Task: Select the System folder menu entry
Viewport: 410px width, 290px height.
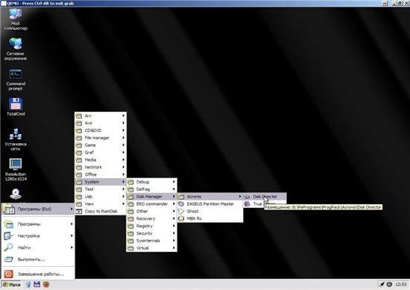Action: click(x=101, y=181)
